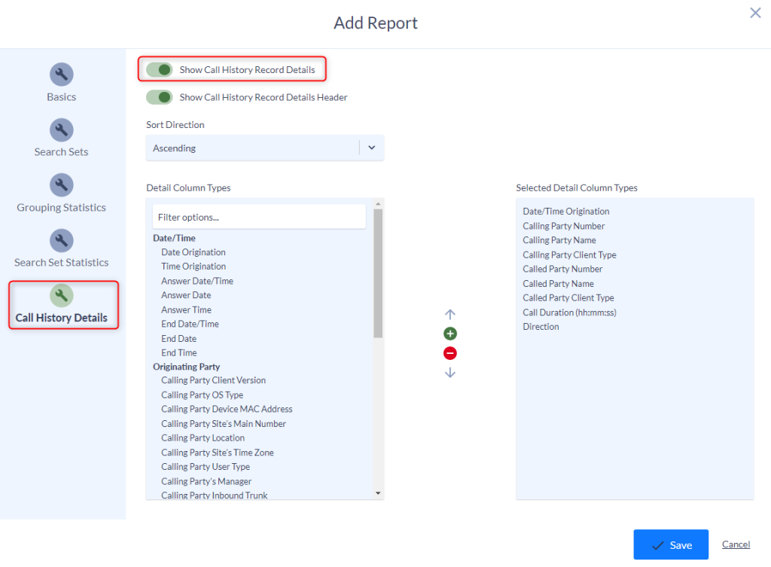Select Date Origination in the column list
The width and height of the screenshot is (771, 567).
click(x=194, y=252)
